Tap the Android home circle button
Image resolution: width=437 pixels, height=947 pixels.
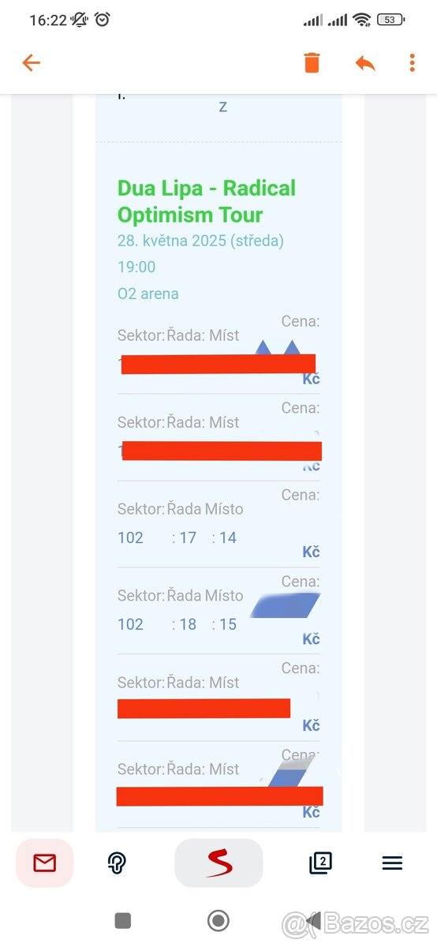(218, 920)
